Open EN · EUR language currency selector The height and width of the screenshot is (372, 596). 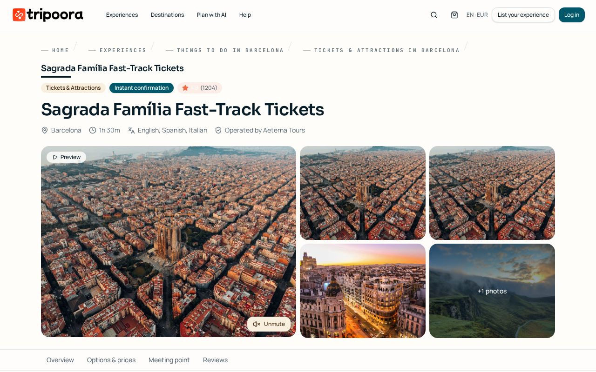click(477, 15)
